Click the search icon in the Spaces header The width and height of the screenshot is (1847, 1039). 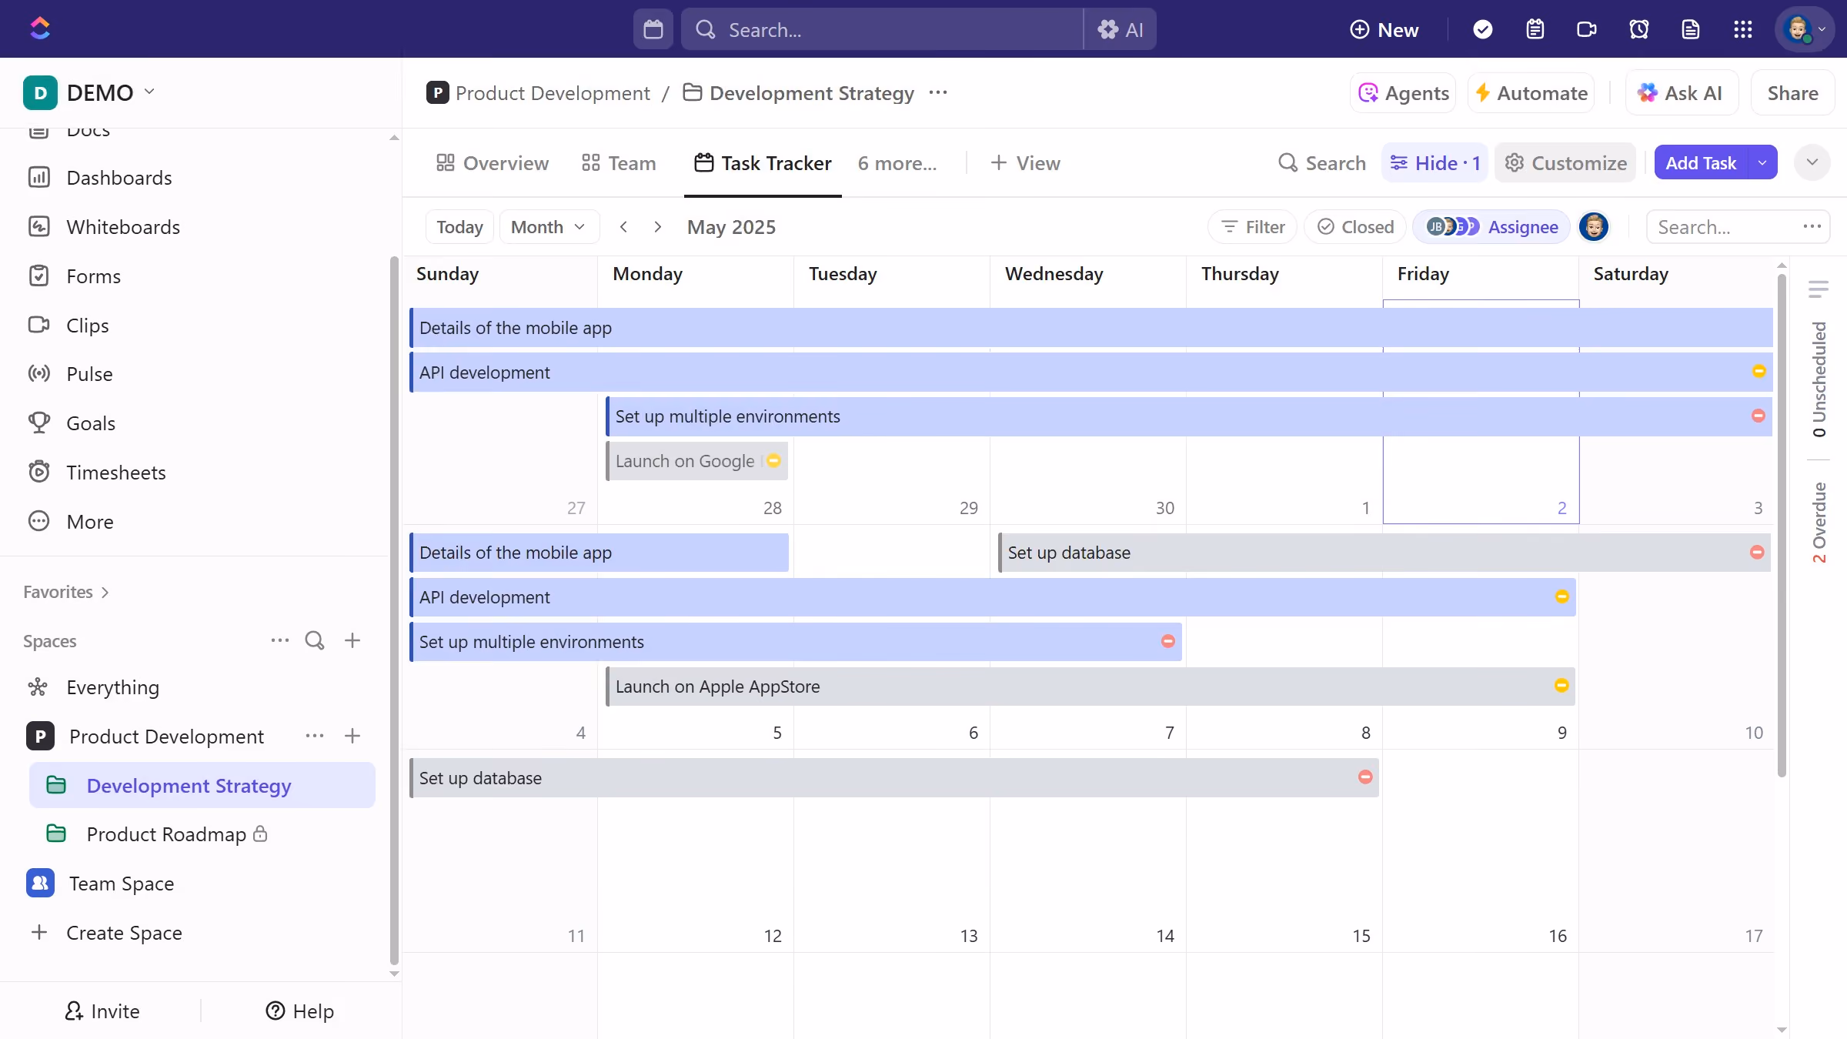click(315, 640)
